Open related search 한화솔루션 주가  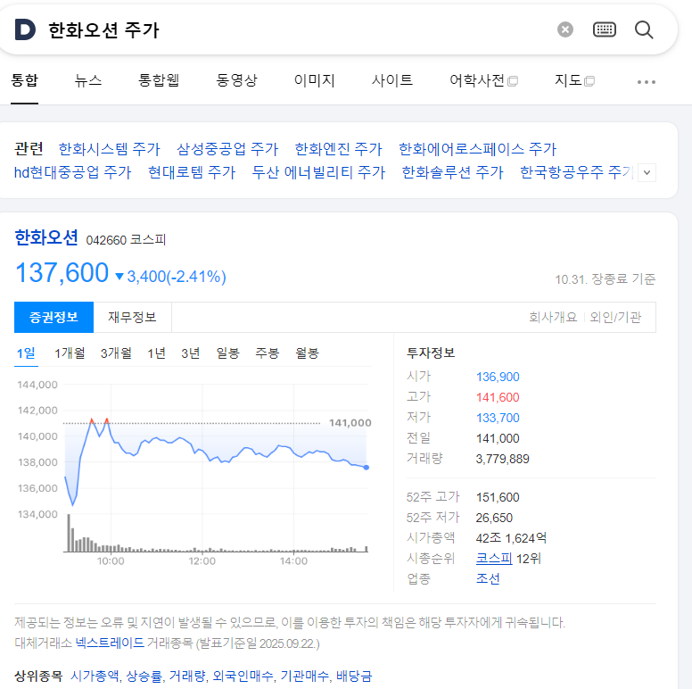[x=452, y=172]
